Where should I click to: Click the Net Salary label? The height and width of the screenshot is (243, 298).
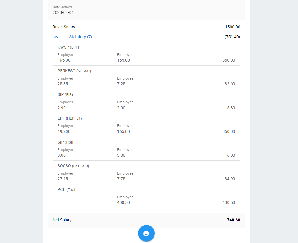[x=62, y=220]
